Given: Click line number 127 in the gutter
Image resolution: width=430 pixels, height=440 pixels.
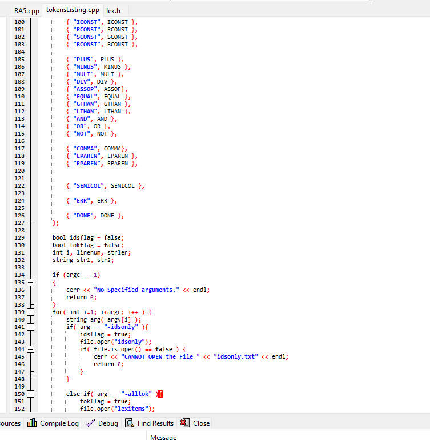Looking at the screenshot, I should click(19, 223).
